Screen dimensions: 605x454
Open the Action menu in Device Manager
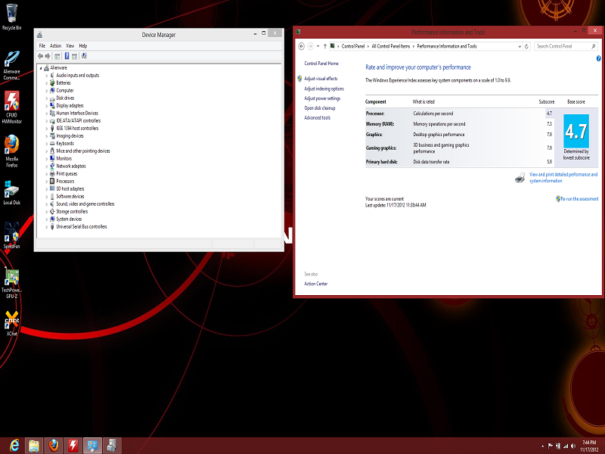click(55, 45)
